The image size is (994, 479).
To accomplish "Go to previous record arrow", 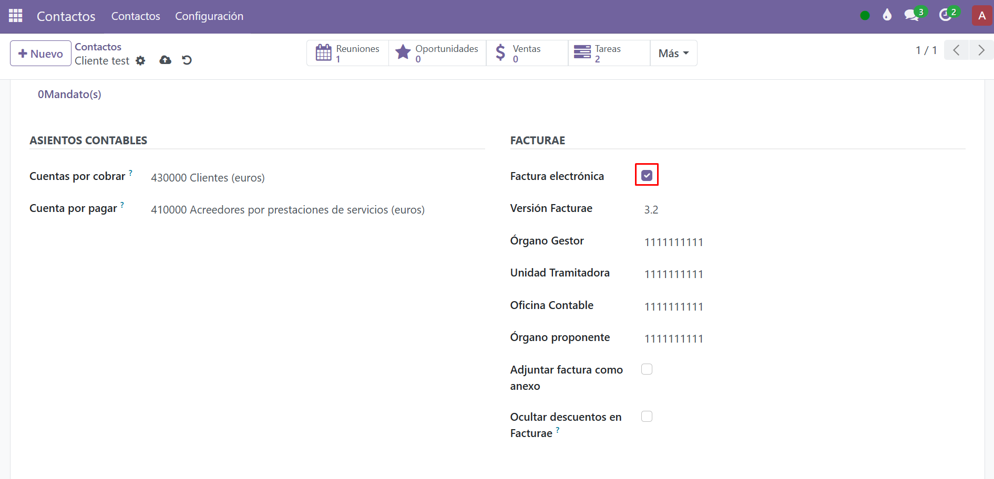I will click(x=956, y=50).
